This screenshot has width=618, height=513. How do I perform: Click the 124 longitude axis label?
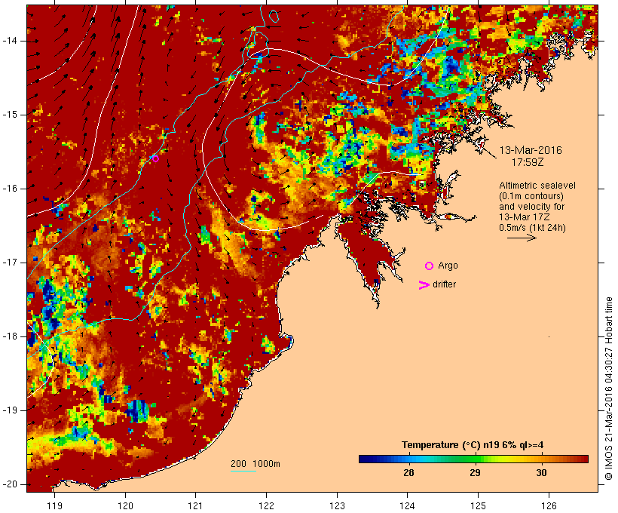408,506
